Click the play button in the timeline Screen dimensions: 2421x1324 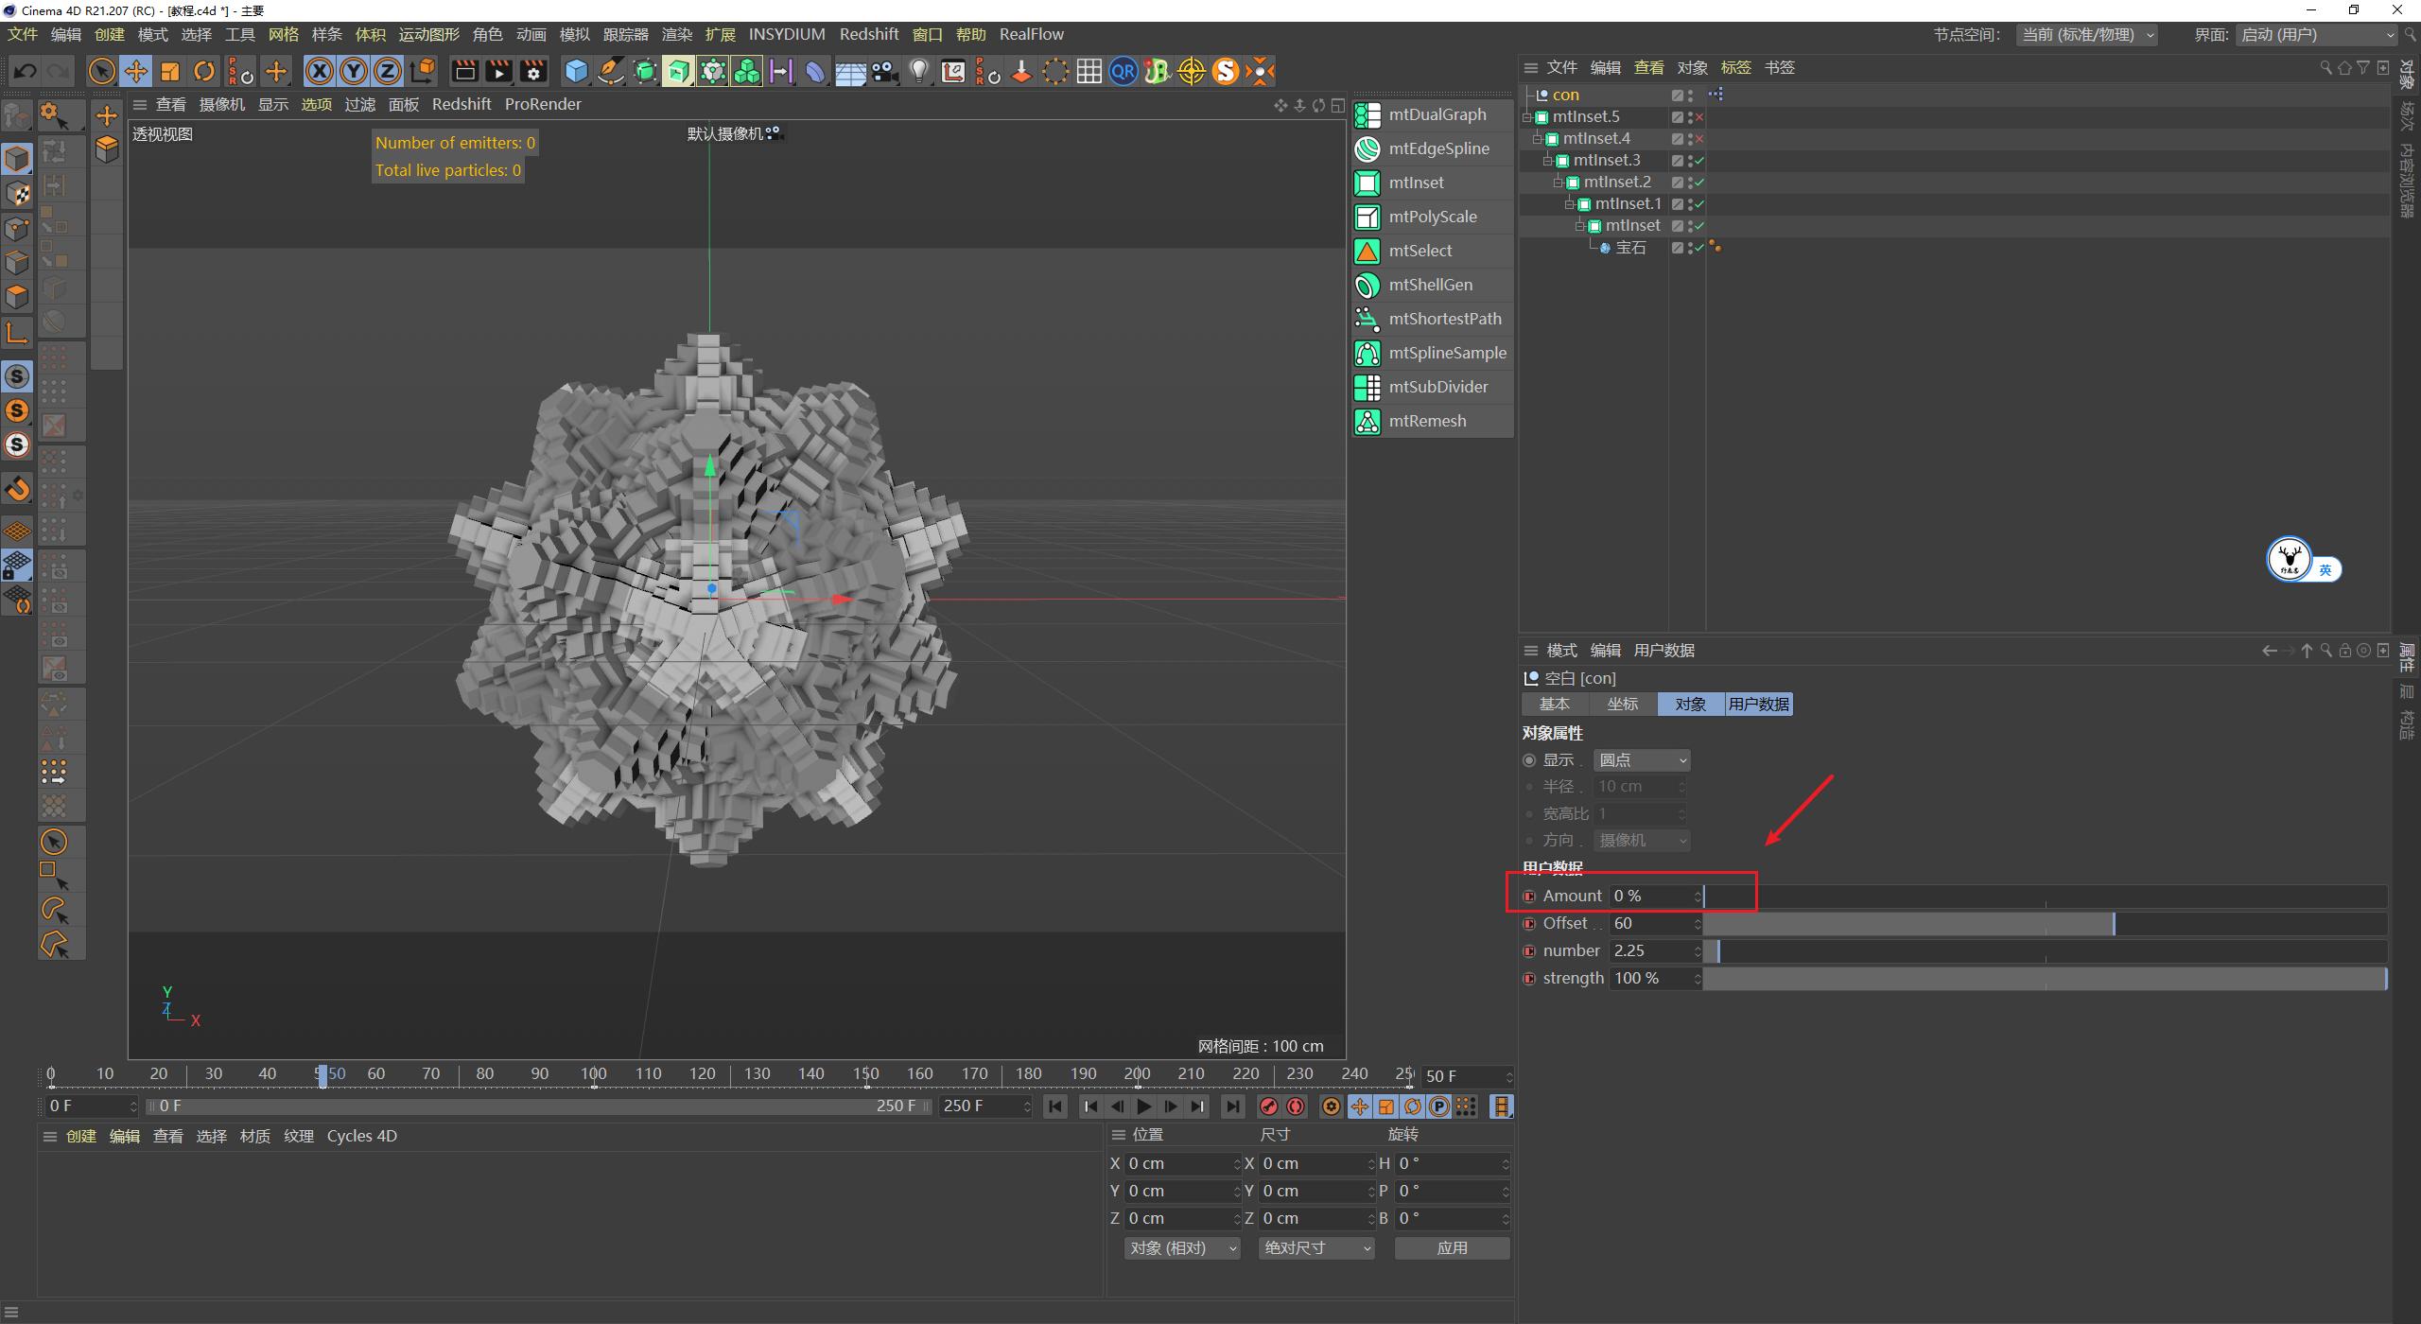point(1143,1106)
